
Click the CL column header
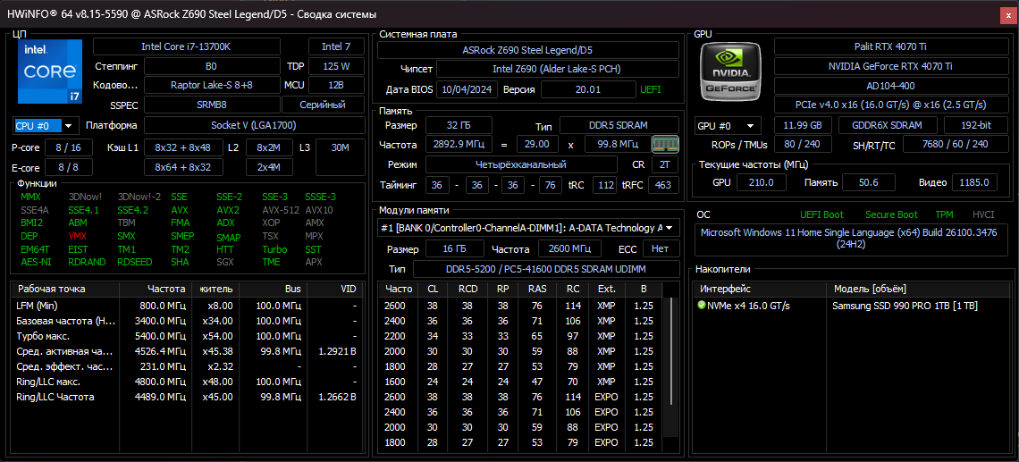tap(432, 289)
